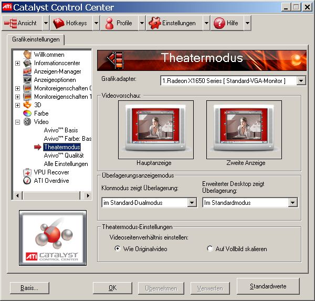The width and height of the screenshot is (315, 301).
Task: Select Avivo Farbe: Basis tree entry
Action: [68, 139]
